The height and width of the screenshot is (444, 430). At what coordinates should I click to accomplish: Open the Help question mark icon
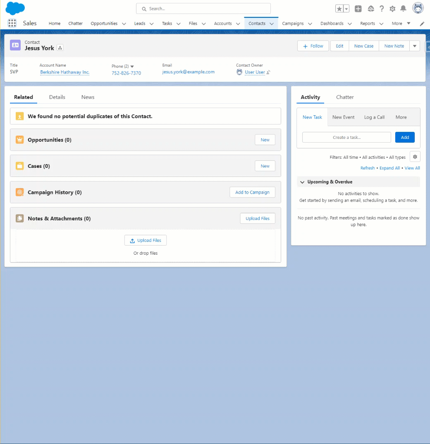click(382, 9)
